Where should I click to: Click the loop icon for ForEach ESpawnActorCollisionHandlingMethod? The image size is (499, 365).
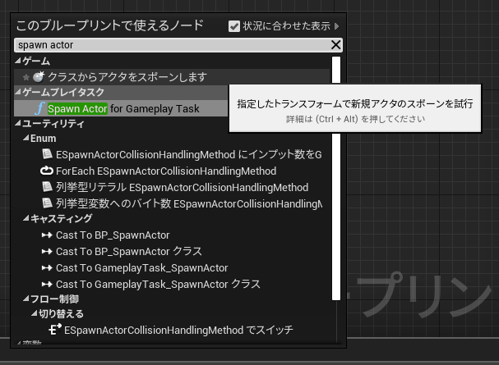pyautogui.click(x=47, y=171)
